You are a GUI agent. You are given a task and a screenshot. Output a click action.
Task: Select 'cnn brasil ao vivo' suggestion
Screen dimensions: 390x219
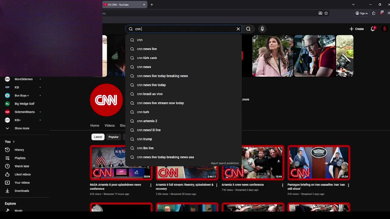[x=183, y=94]
